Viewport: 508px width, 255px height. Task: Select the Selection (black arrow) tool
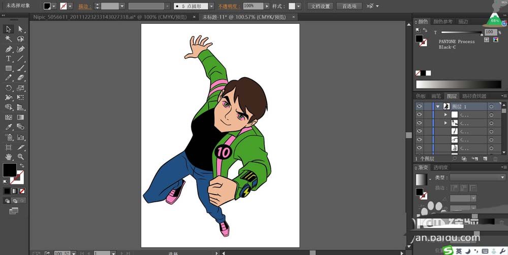pos(9,29)
